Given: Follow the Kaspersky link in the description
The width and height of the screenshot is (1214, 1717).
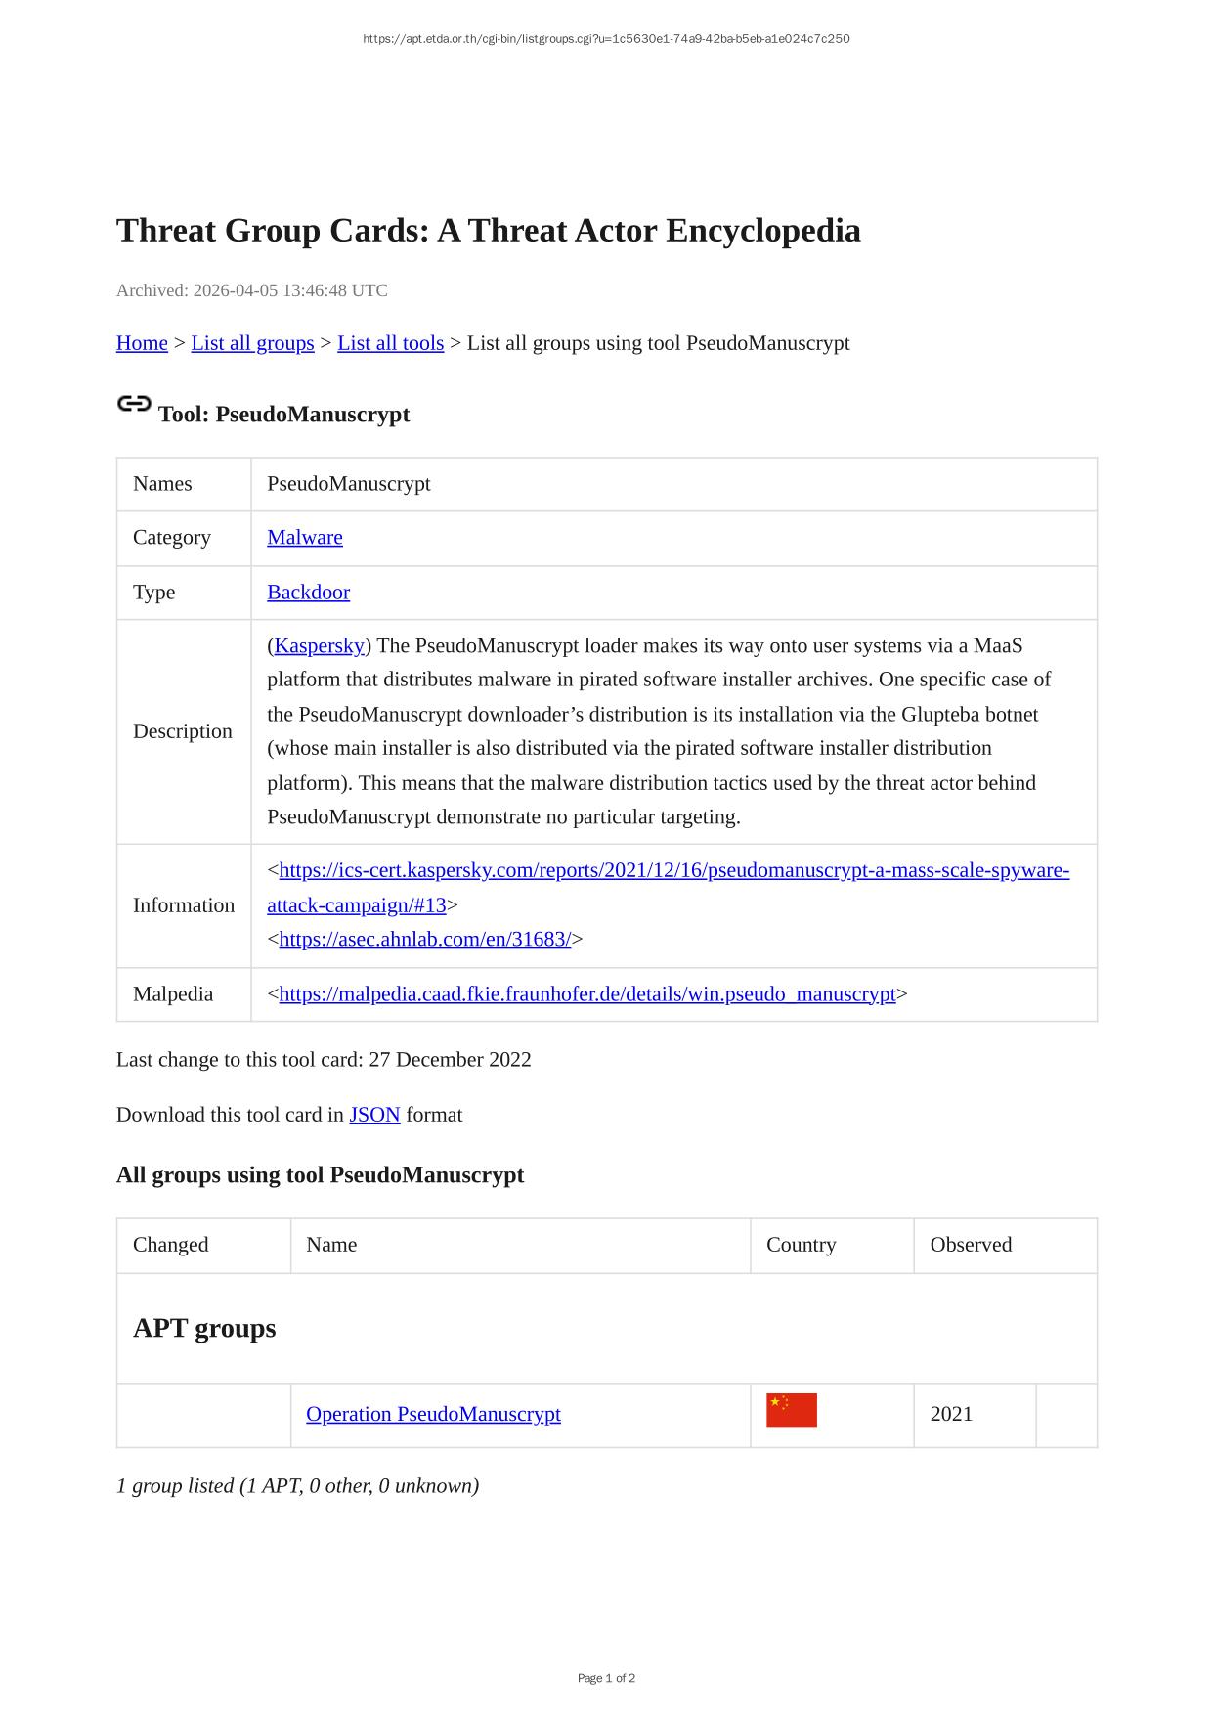Looking at the screenshot, I should pyautogui.click(x=319, y=645).
